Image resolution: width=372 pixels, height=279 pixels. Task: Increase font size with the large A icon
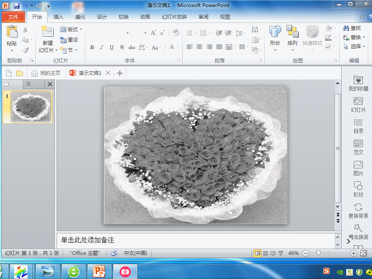pyautogui.click(x=153, y=33)
